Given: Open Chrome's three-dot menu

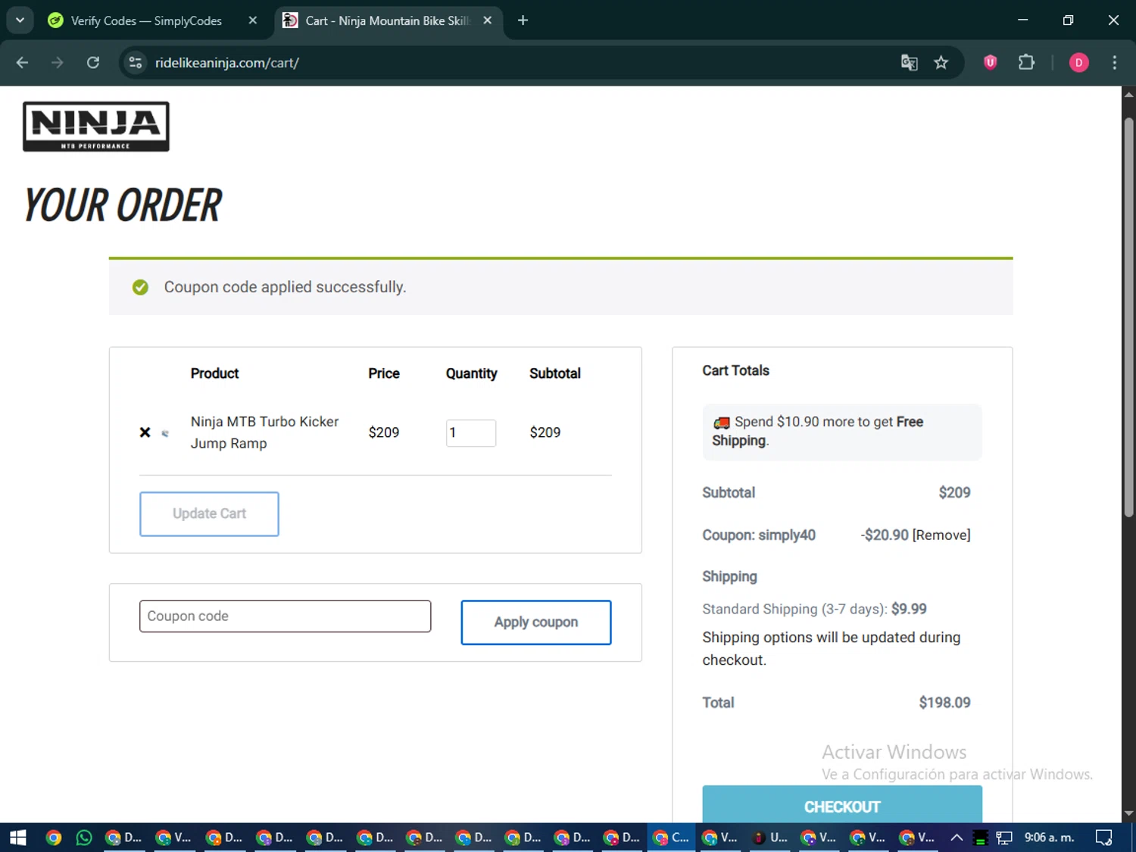Looking at the screenshot, I should pos(1114,63).
